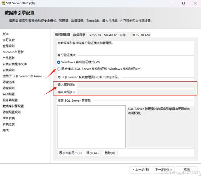Click 功能选择 step in sidebar
The image size is (201, 176).
tap(8, 82)
